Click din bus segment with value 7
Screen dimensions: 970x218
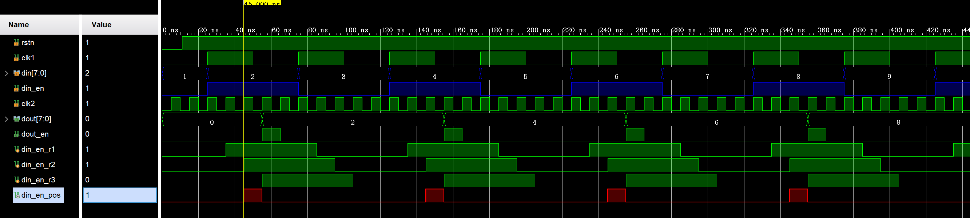pos(707,74)
